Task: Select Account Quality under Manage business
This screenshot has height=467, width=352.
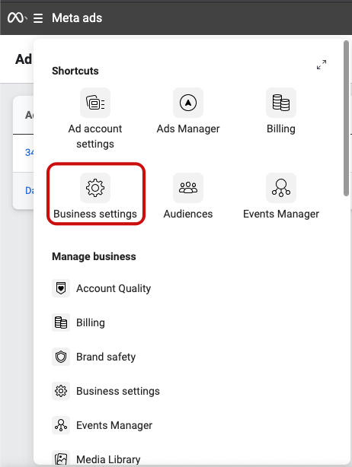Action: (x=114, y=288)
